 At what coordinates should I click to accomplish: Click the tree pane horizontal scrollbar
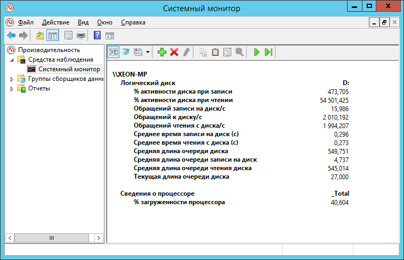click(52, 238)
